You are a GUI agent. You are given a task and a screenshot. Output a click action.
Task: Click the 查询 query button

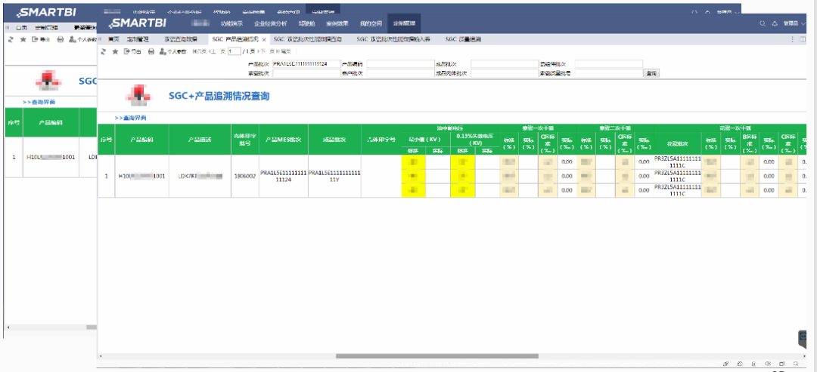point(651,74)
